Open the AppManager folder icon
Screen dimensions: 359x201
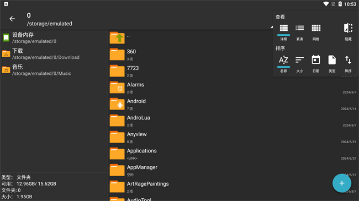[117, 170]
